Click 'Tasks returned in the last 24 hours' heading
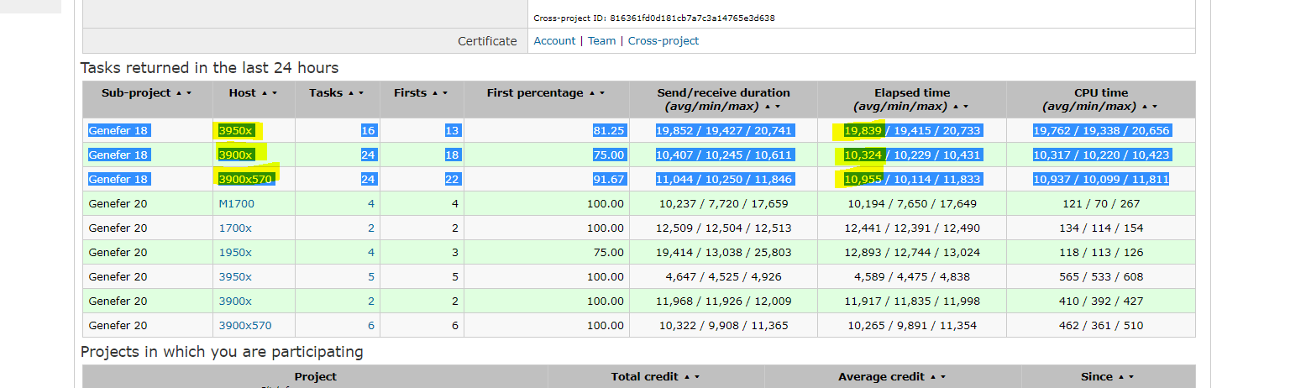Screen dimensions: 1306x388 click(x=210, y=68)
